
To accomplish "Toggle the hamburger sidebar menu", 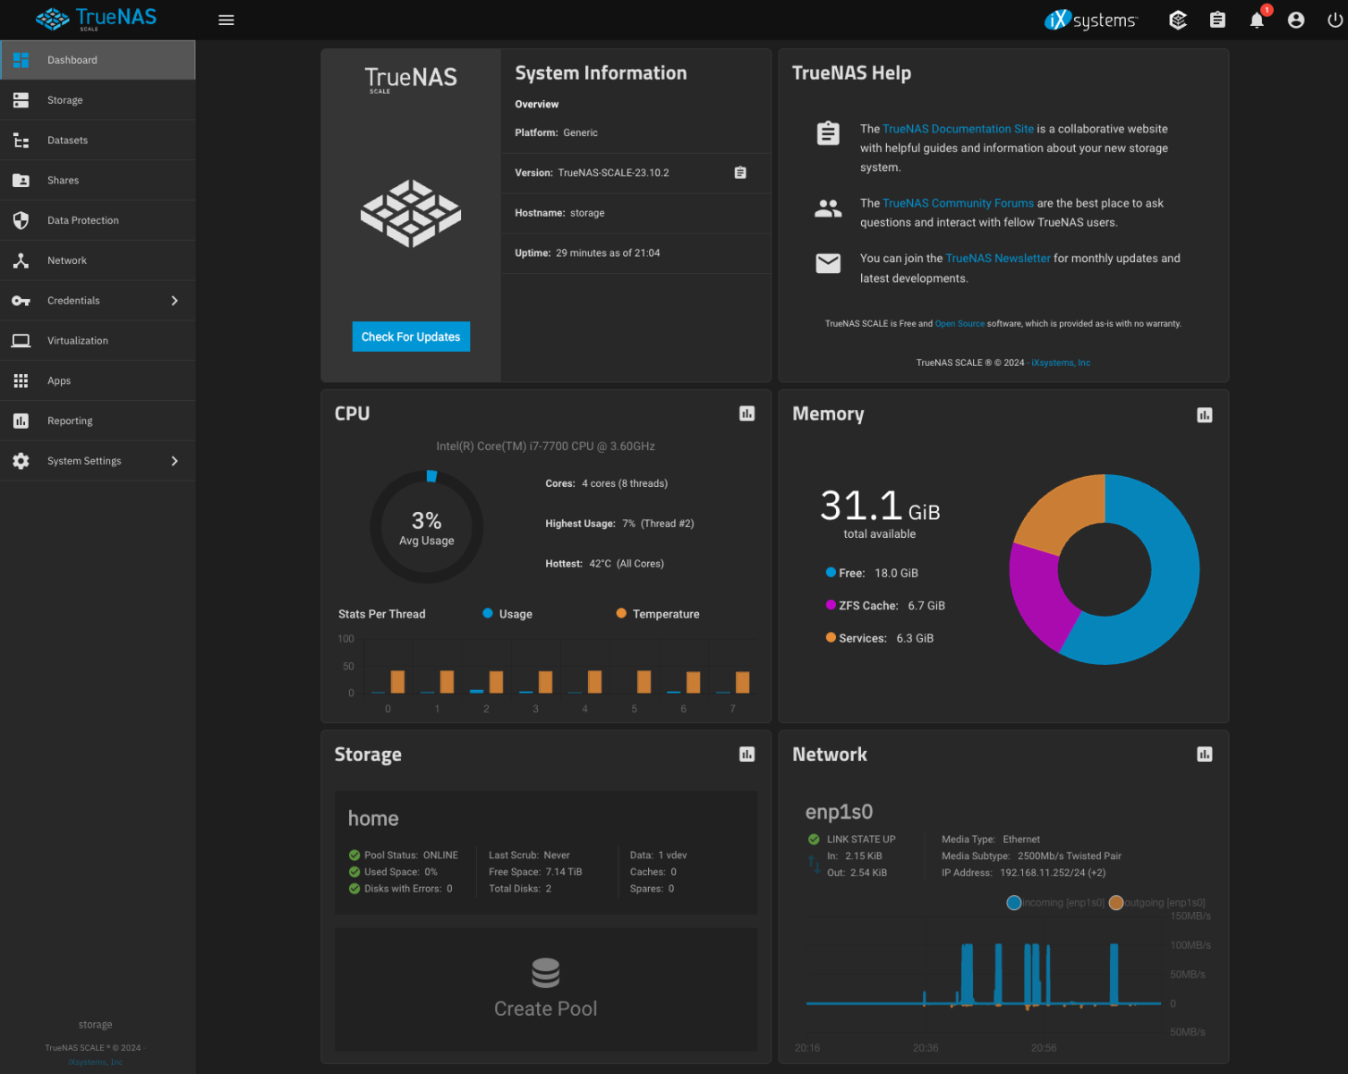I will click(x=226, y=20).
